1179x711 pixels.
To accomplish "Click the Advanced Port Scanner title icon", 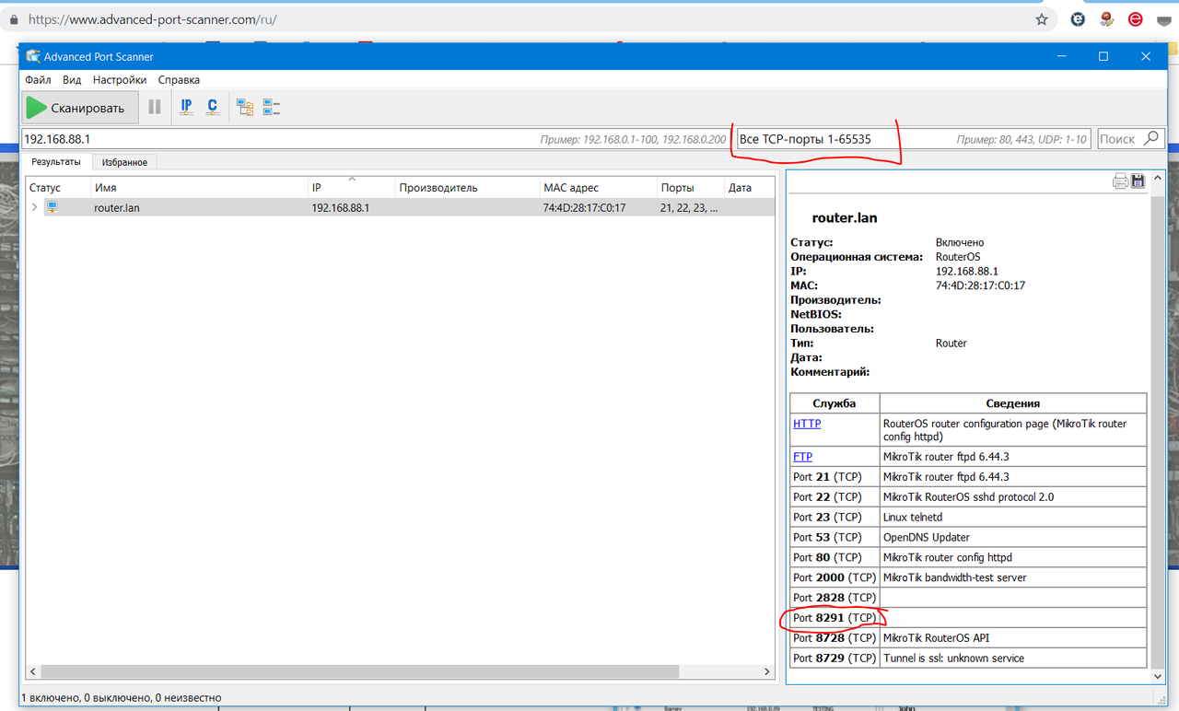I will click(x=32, y=56).
